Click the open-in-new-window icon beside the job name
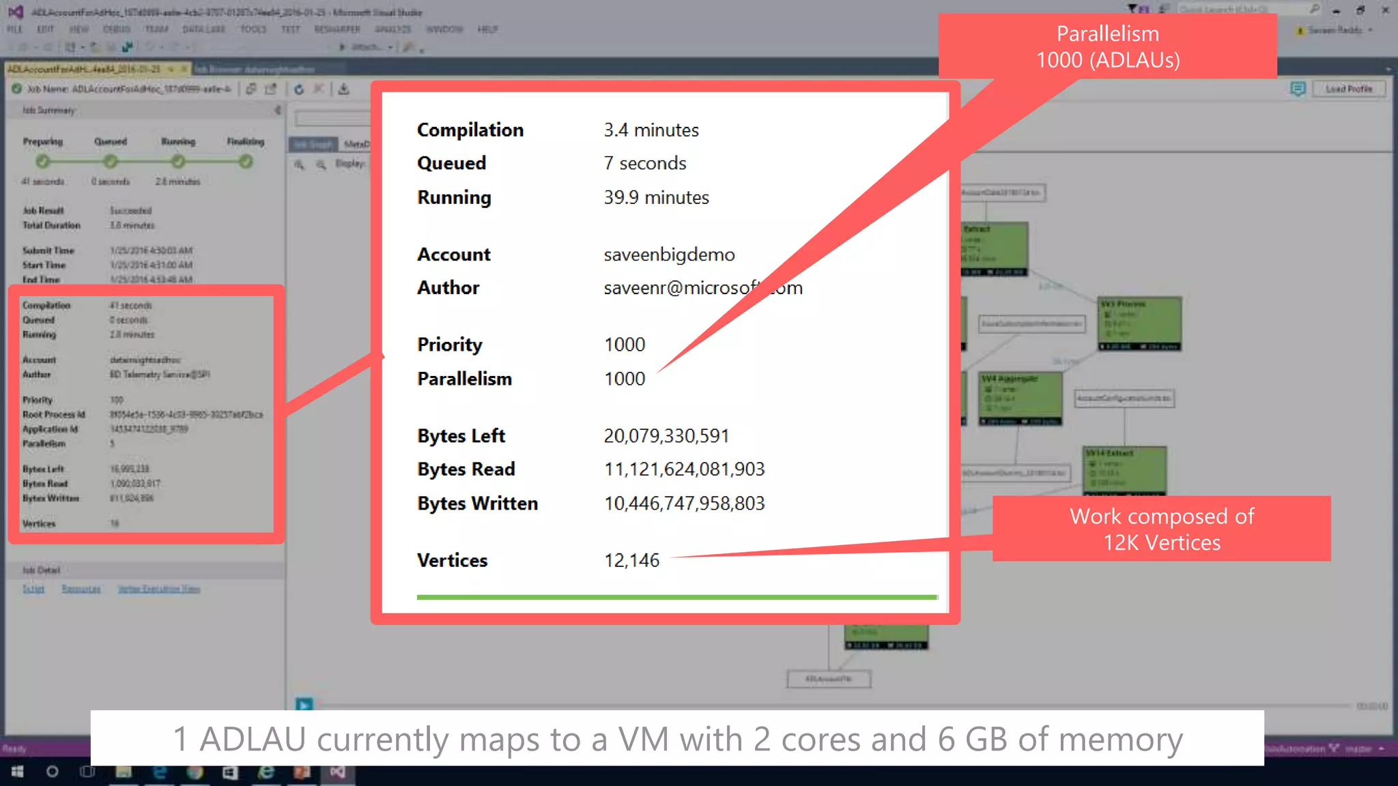The width and height of the screenshot is (1398, 786). (x=271, y=89)
